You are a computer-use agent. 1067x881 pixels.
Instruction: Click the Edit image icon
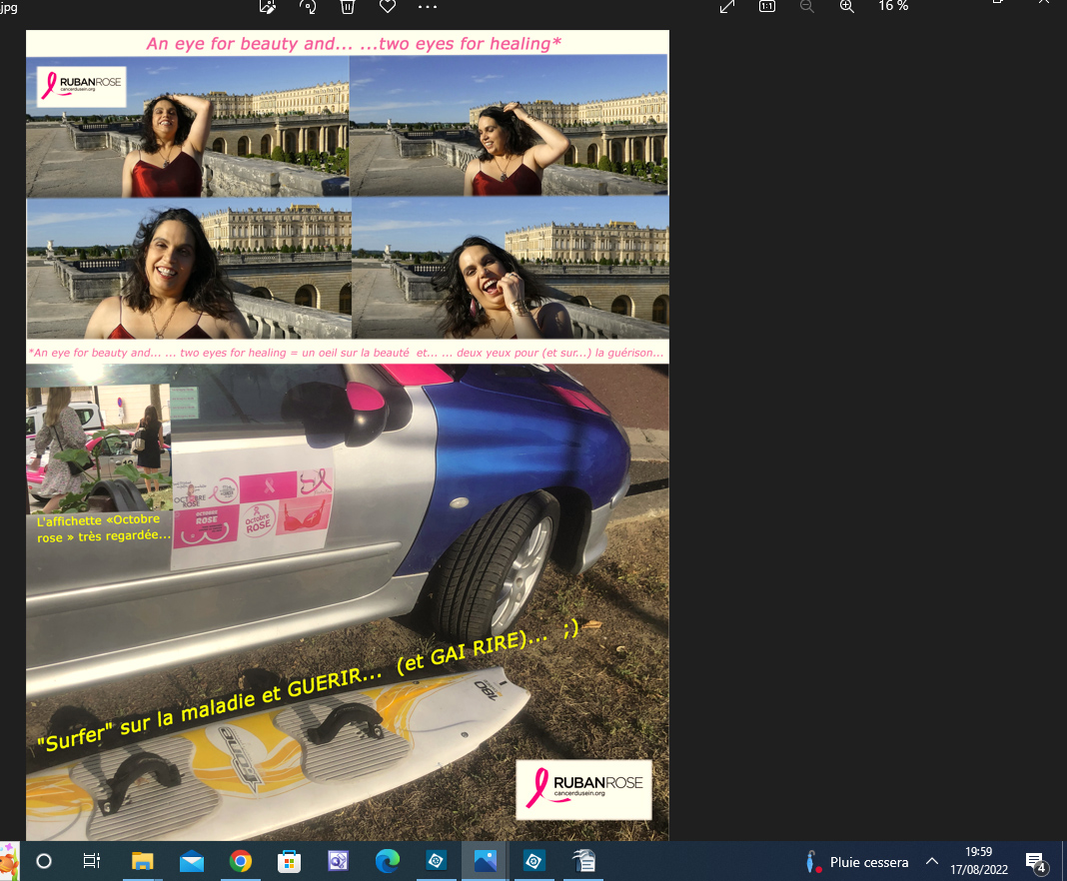pos(267,6)
